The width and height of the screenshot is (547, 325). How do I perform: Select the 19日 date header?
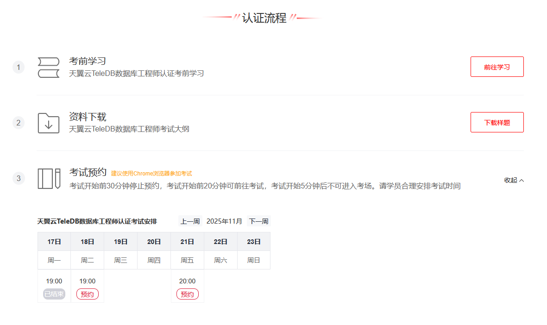click(x=121, y=242)
